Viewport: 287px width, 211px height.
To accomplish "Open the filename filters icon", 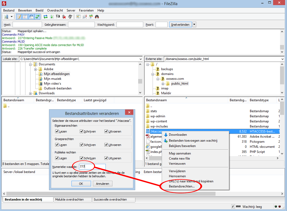I will coord(78,17).
